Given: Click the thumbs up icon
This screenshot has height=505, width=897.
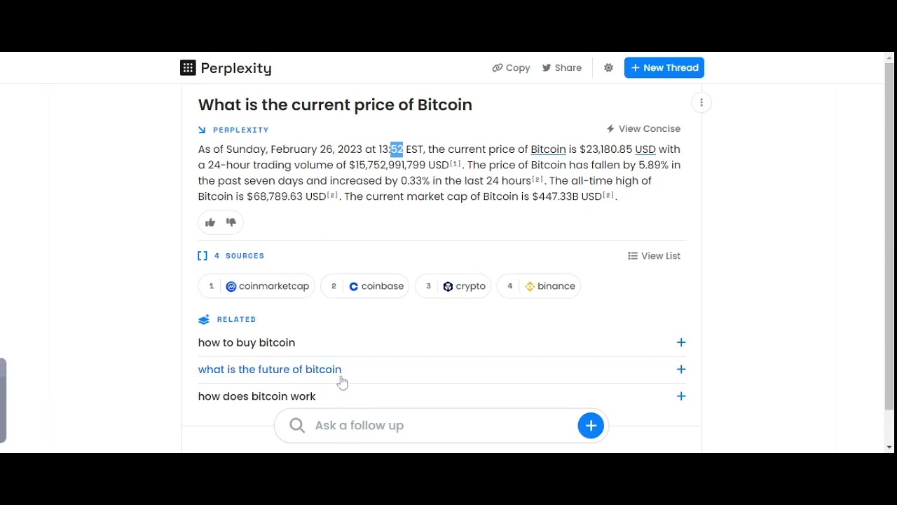Looking at the screenshot, I should click(210, 222).
